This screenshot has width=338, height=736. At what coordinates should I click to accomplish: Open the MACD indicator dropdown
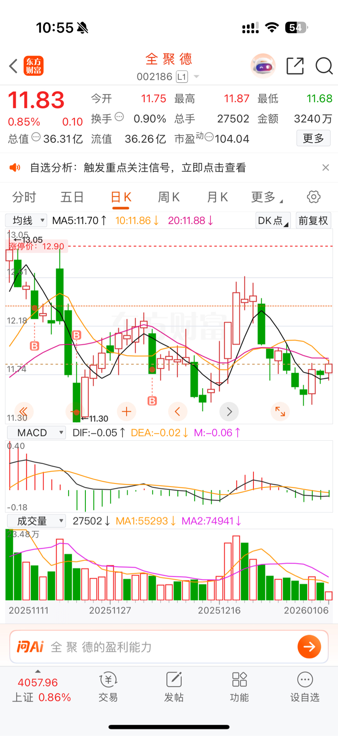tap(36, 433)
